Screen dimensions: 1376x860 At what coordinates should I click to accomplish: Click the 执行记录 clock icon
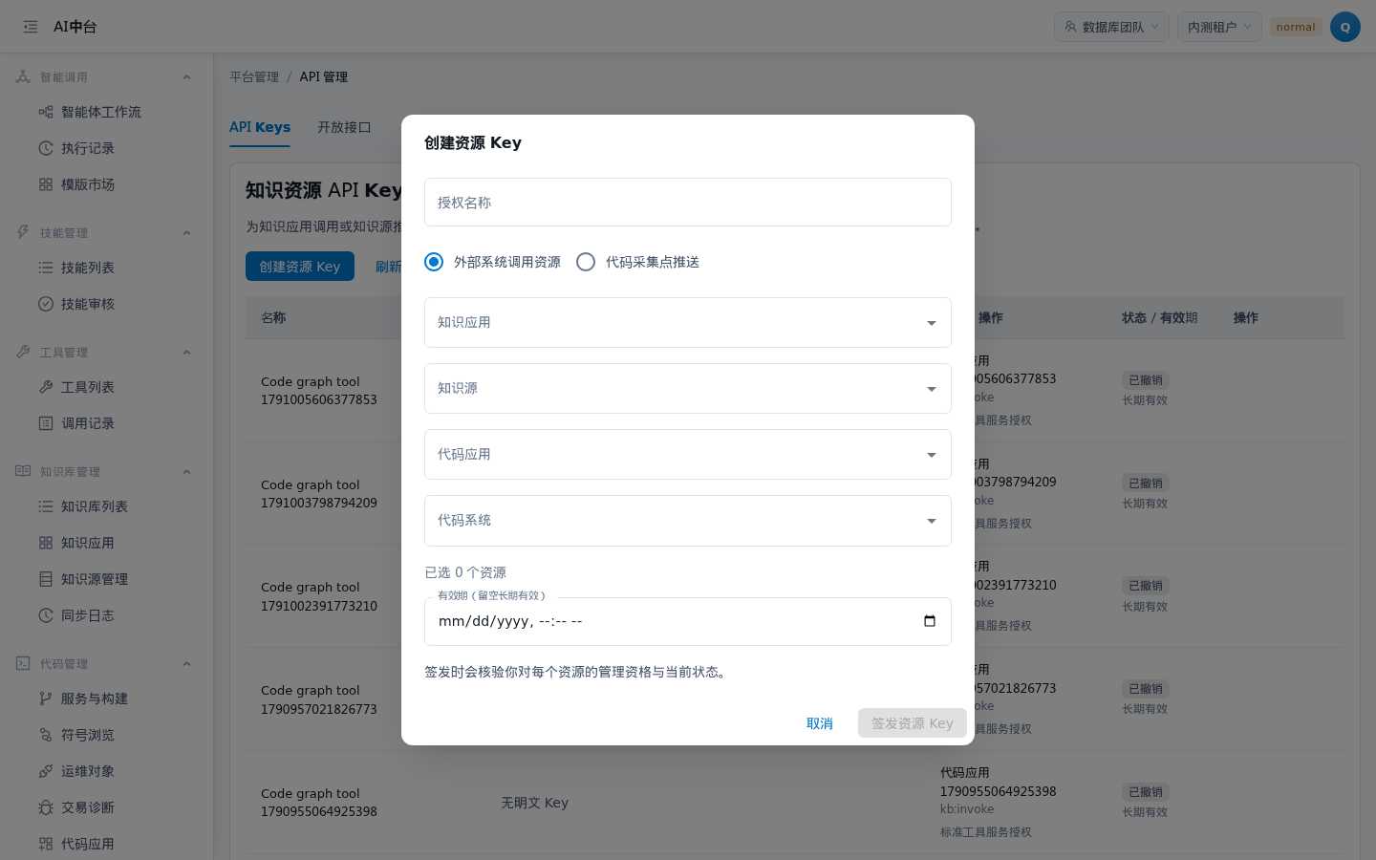click(46, 148)
